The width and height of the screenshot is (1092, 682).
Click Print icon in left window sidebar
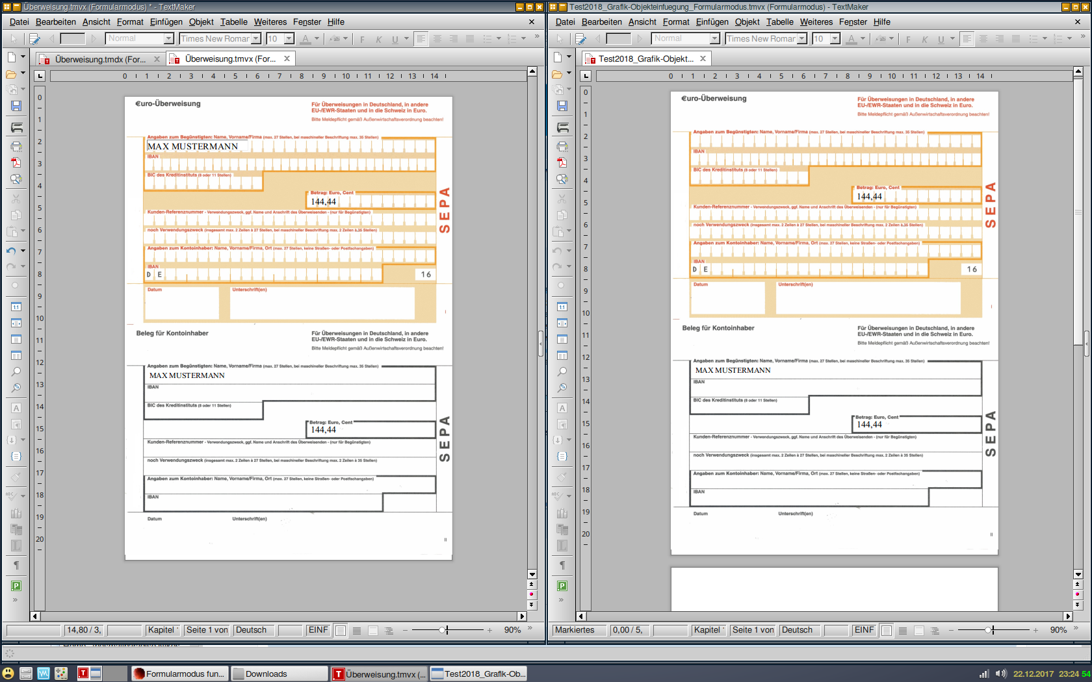[16, 146]
